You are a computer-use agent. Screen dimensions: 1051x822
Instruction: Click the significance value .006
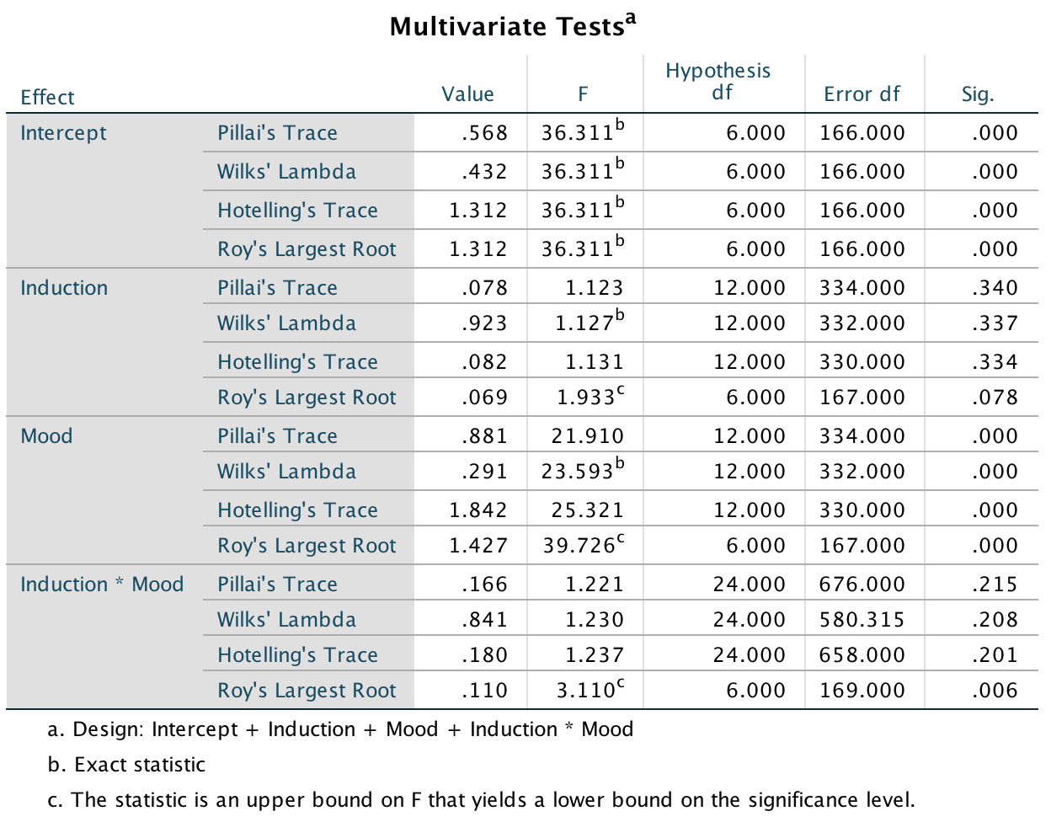coord(995,691)
